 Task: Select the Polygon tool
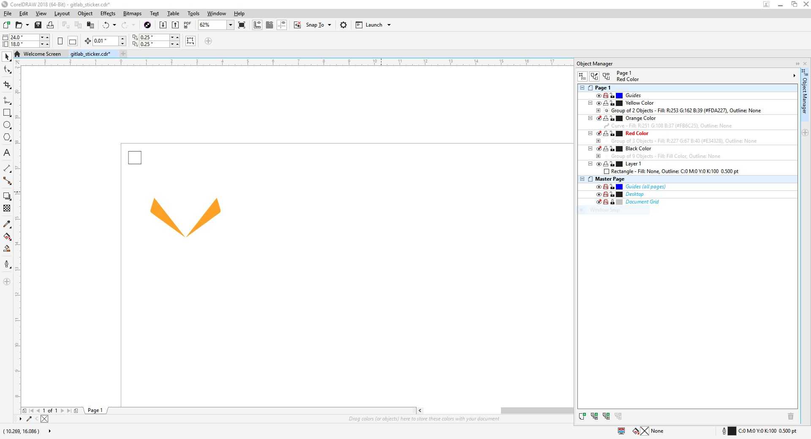[x=7, y=137]
